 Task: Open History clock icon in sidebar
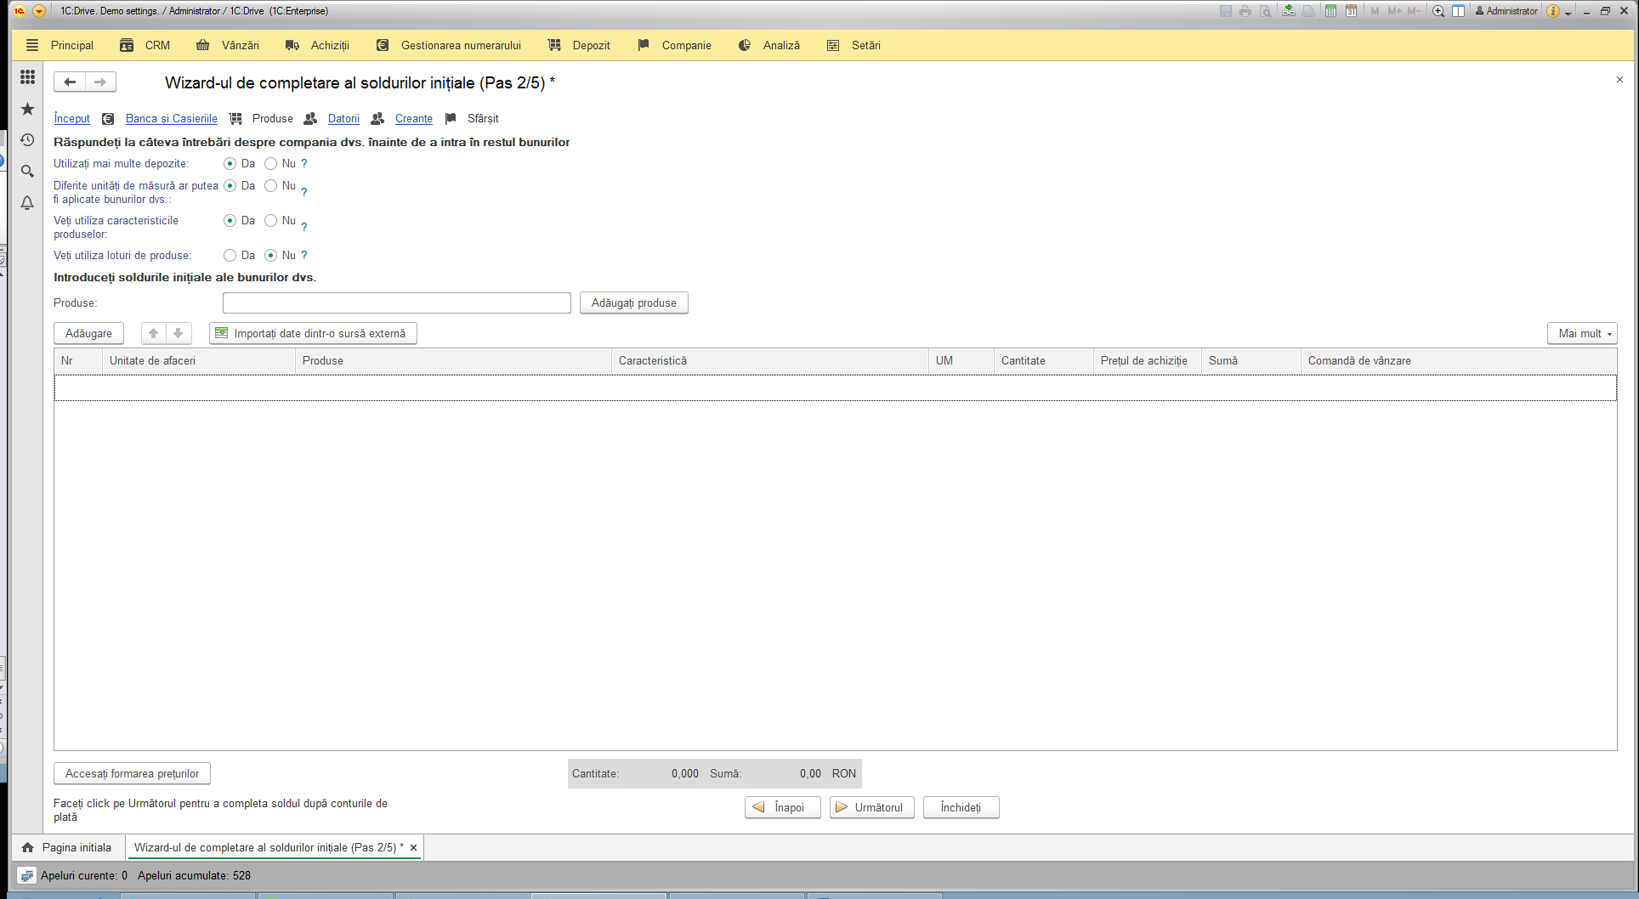tap(27, 140)
